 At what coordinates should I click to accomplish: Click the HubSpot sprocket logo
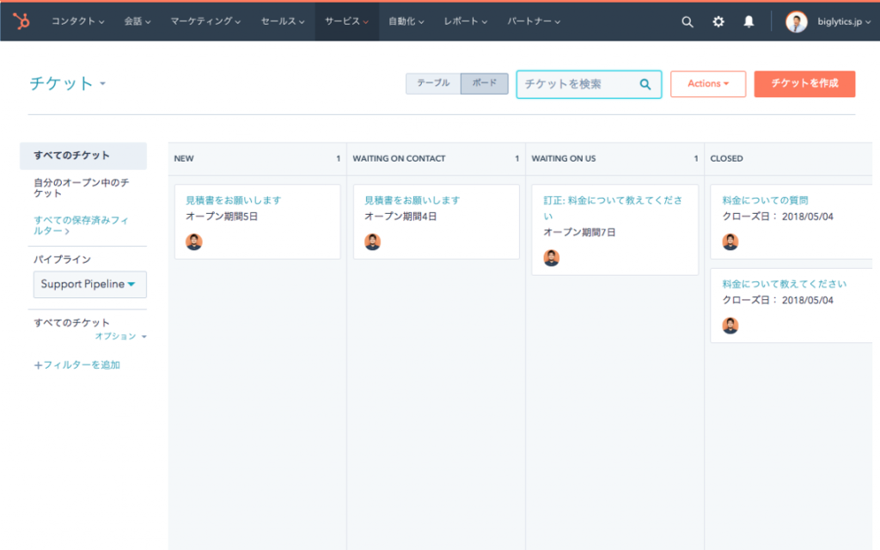pos(21,21)
